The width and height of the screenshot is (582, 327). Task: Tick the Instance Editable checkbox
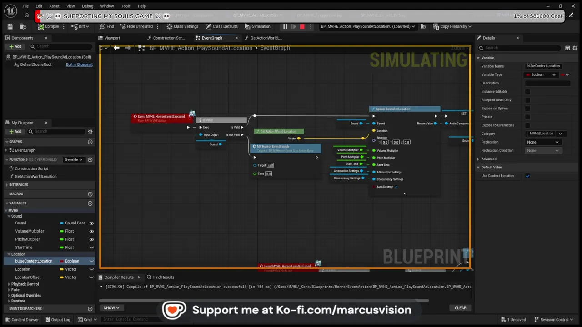(527, 92)
